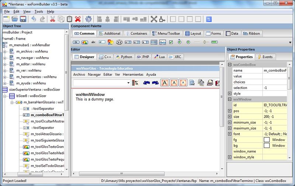Open a project via the folder icon

click(15, 19)
